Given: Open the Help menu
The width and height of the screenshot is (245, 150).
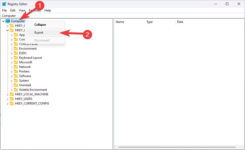Looking at the screenshot, I should point(48,10).
